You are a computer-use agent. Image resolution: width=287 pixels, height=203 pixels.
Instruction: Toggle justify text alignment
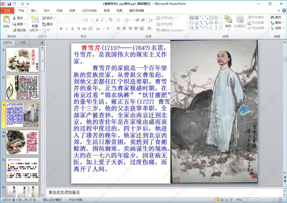point(136,28)
